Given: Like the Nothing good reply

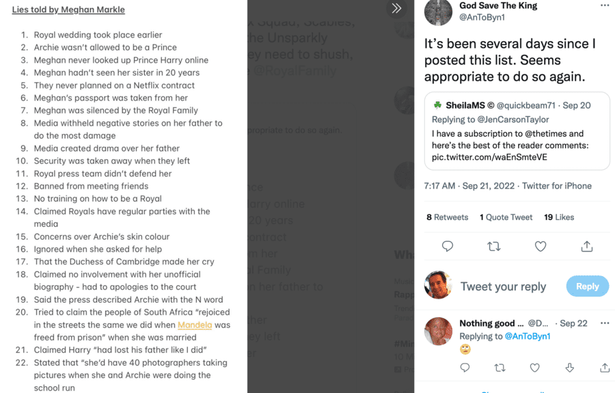Looking at the screenshot, I should [x=535, y=368].
